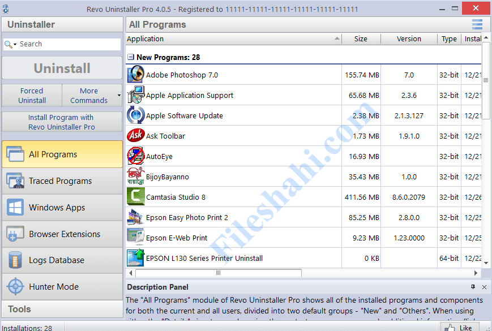
Task: Click the Revo Uninstaller title bar icon
Action: tap(6, 9)
